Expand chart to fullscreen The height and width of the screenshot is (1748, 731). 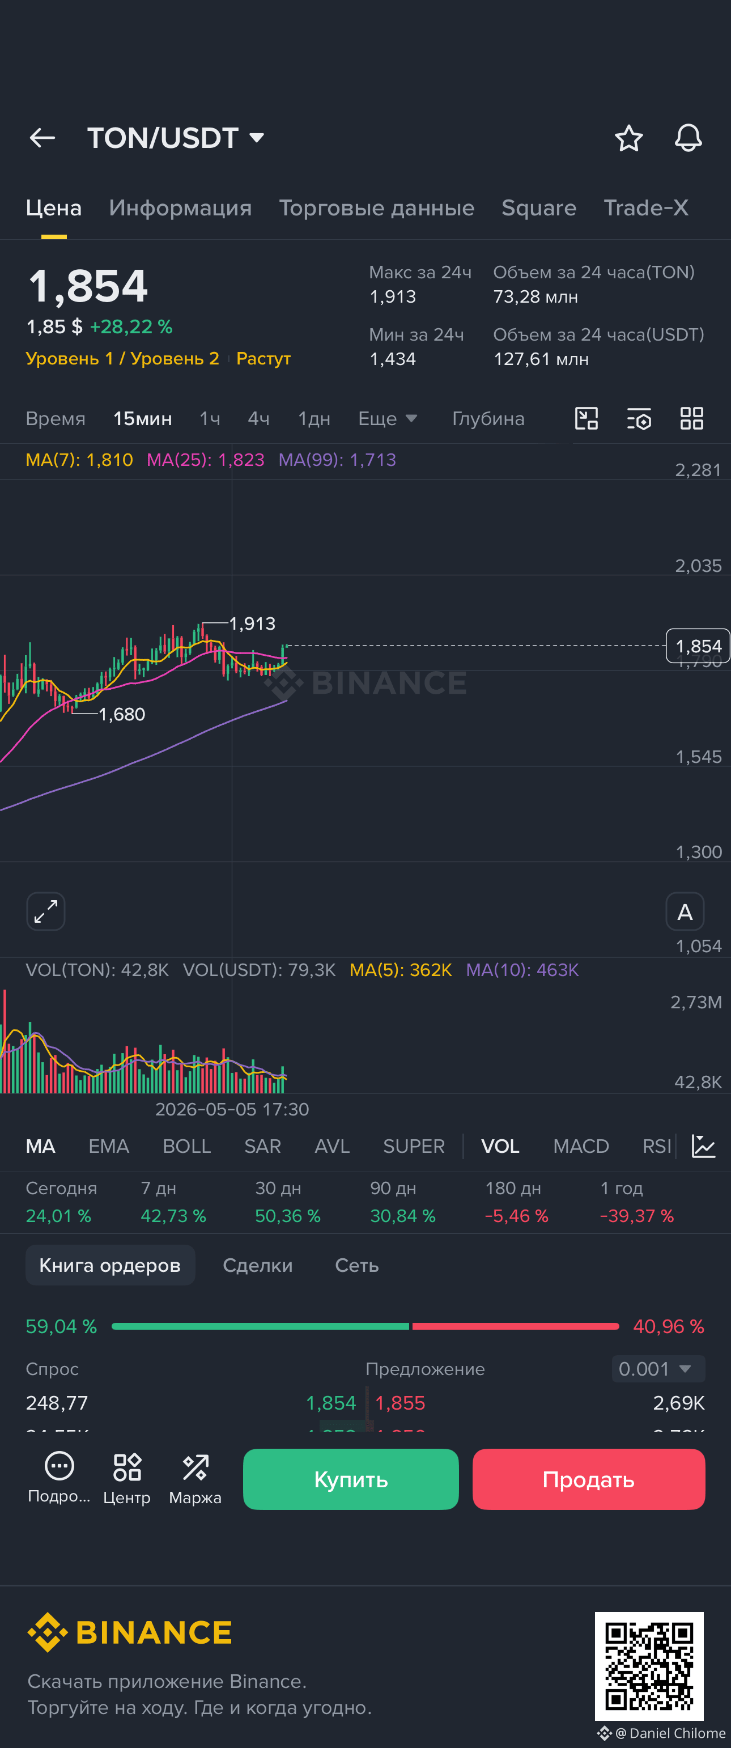(45, 911)
